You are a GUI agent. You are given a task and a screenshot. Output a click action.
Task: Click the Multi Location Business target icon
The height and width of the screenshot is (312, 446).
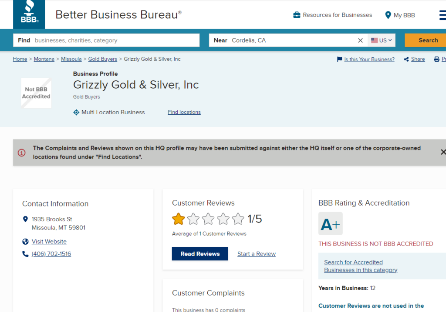(x=76, y=113)
